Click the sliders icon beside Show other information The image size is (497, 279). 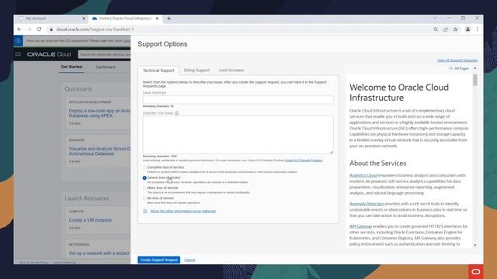(145, 211)
